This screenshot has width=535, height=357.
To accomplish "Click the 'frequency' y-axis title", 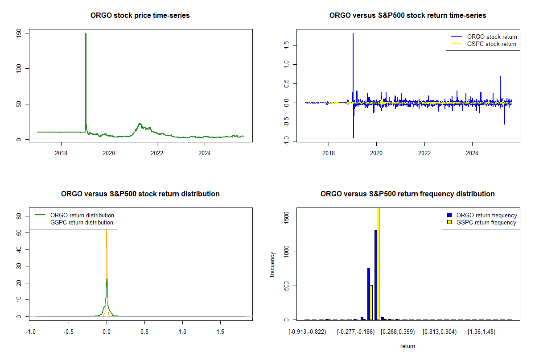I will pos(272,264).
